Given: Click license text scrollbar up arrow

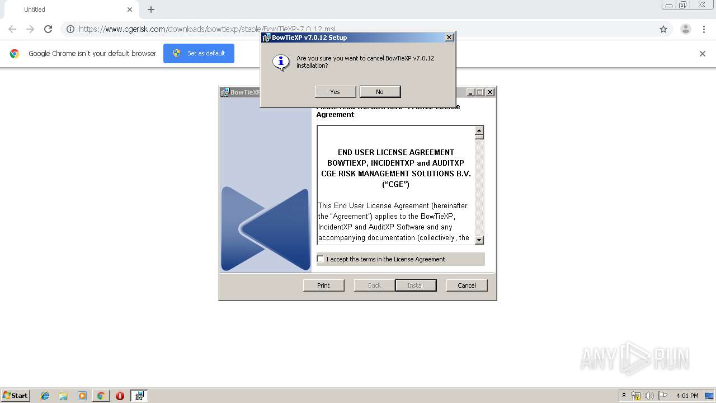Looking at the screenshot, I should pyautogui.click(x=479, y=130).
